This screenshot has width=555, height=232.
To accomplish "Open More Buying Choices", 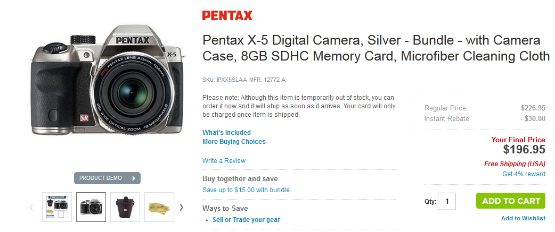I will click(x=234, y=142).
